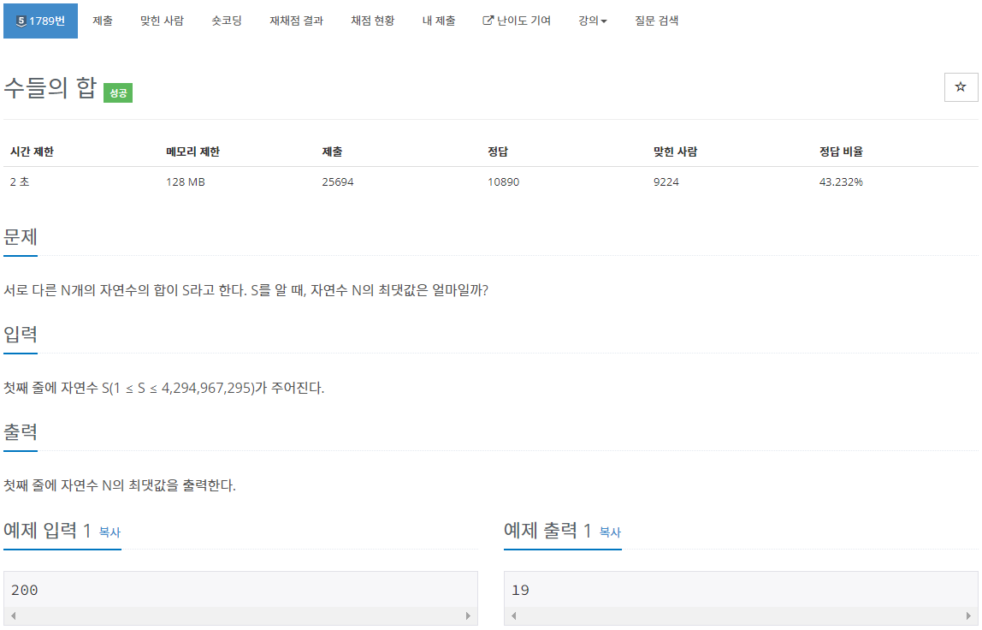This screenshot has width=982, height=630.
Task: Open the 맞힌 사람 tab
Action: 162,21
